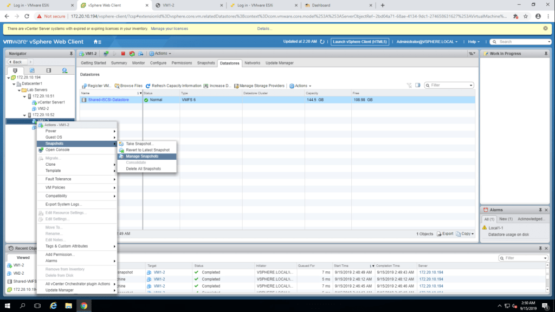Click the Networking view icon in Navigator
The image size is (555, 312).
point(64,70)
